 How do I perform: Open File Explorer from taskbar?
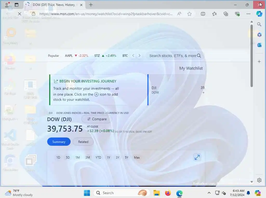tap(156, 193)
